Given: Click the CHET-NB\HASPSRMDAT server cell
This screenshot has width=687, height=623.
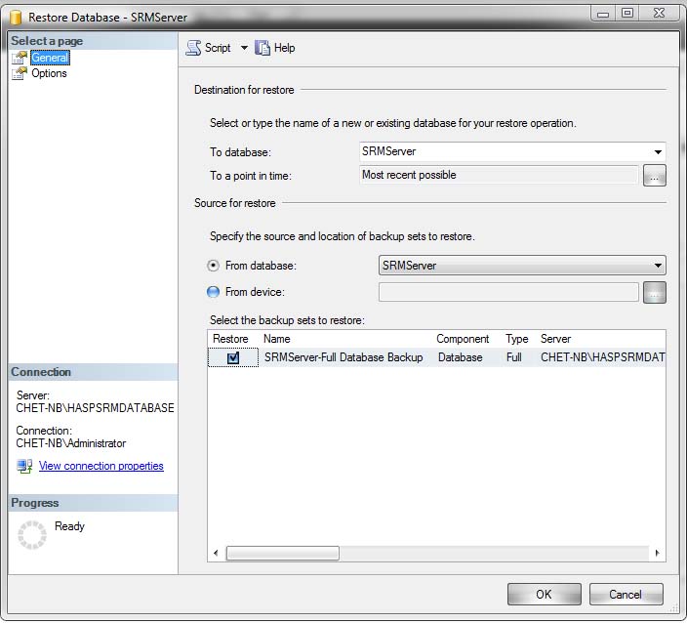Looking at the screenshot, I should [603, 357].
